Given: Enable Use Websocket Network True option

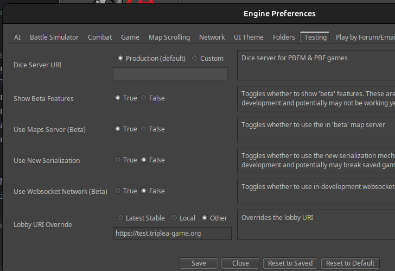Looking at the screenshot, I should 118,191.
